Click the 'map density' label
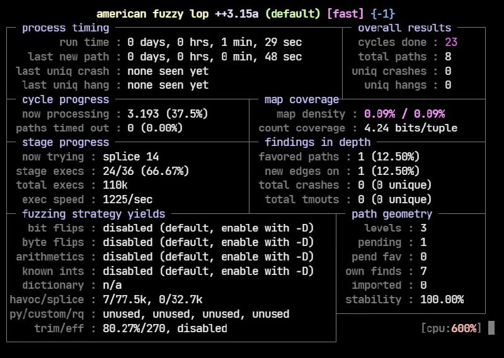Image resolution: width=504 pixels, height=358 pixels. (x=311, y=114)
